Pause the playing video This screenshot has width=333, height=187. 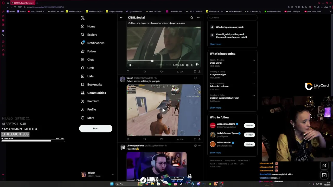tap(130, 65)
